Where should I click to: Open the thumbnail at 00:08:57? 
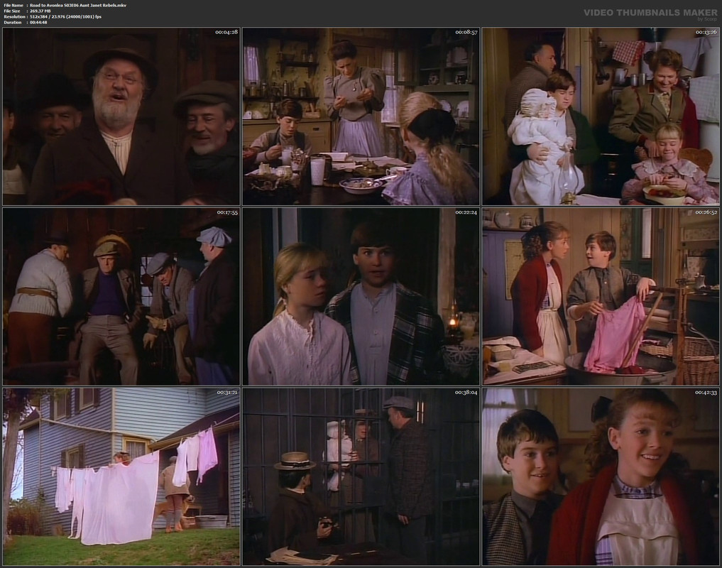[361, 116]
